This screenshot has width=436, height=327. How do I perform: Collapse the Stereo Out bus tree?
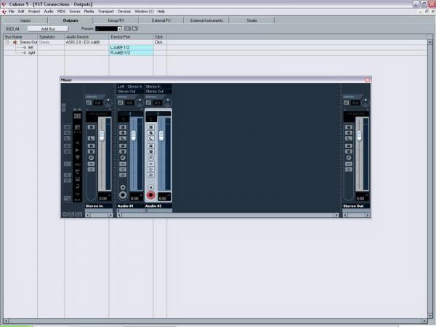pos(7,43)
